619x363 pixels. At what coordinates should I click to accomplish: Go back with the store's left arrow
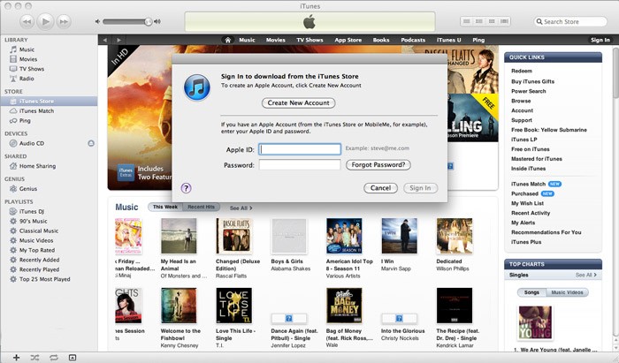(105, 40)
